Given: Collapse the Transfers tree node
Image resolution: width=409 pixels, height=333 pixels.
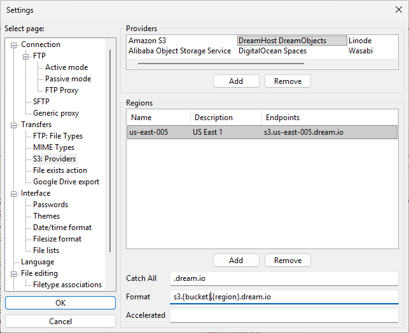Looking at the screenshot, I should click(x=15, y=125).
